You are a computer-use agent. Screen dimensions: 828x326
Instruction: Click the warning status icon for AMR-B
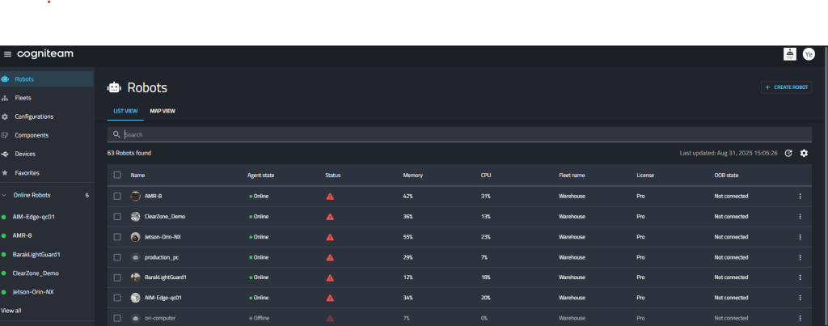click(x=330, y=196)
